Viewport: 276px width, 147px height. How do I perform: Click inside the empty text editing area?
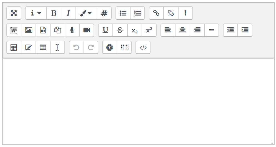138,101
